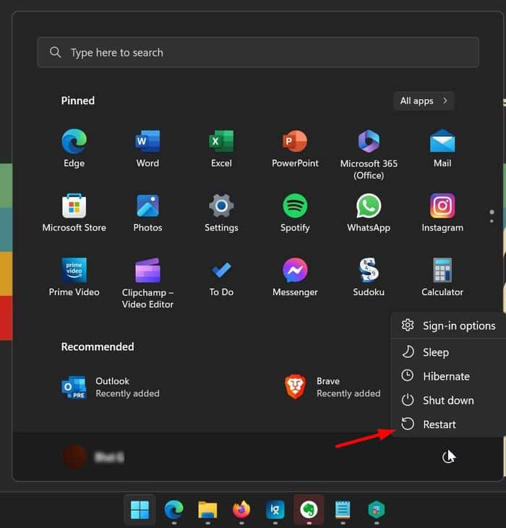The width and height of the screenshot is (506, 528).
Task: Open the blurred user account profile
Action: pyautogui.click(x=93, y=457)
